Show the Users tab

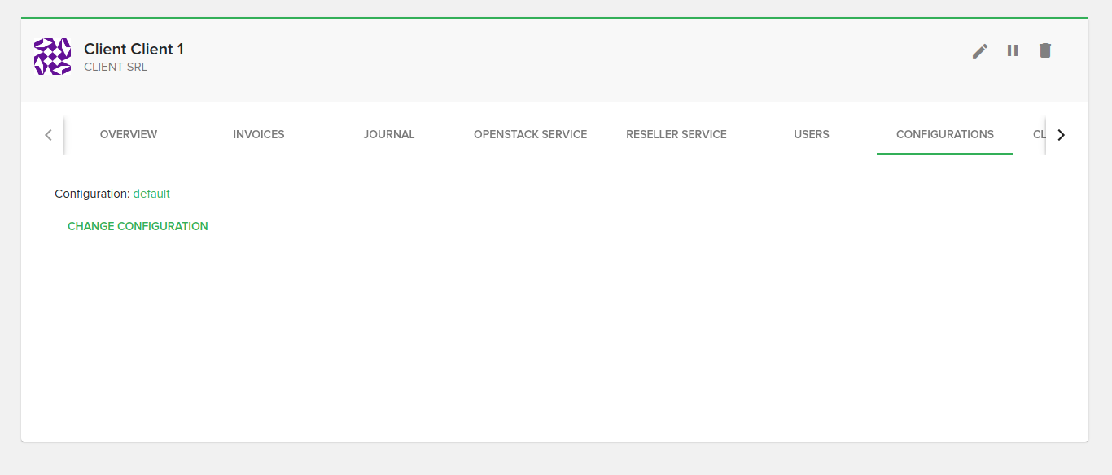pos(812,134)
